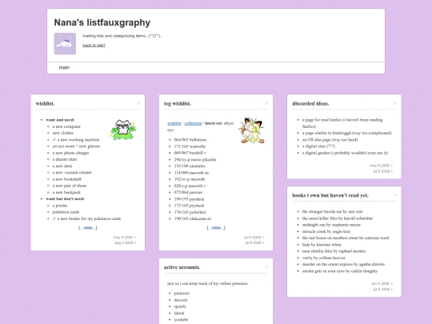Click 'tiktok' in active accounts
Screen dimensions: 432x324
[179, 314]
